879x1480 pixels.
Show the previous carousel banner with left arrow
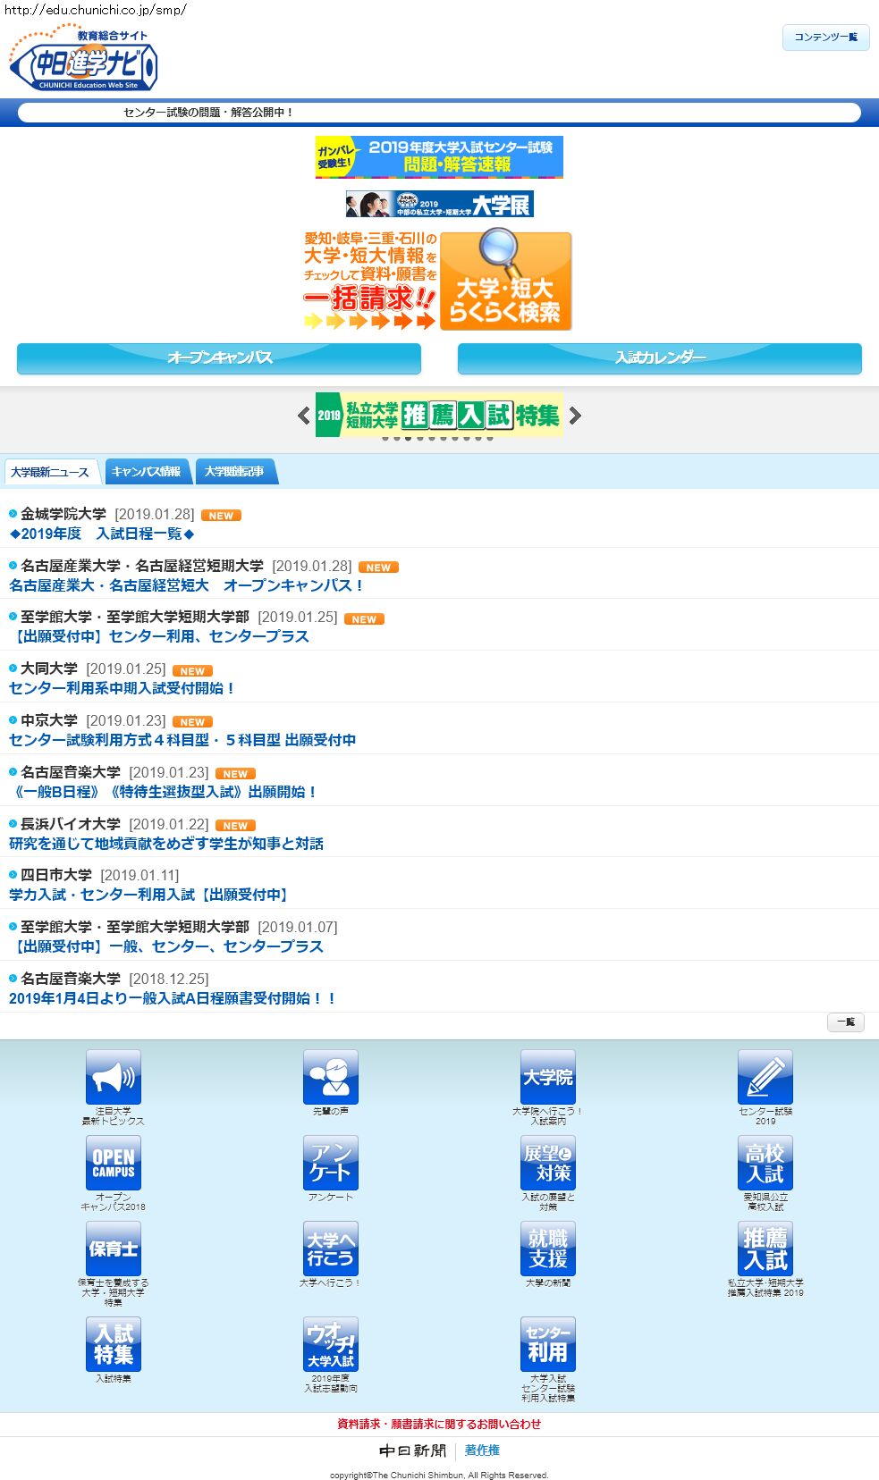(303, 416)
